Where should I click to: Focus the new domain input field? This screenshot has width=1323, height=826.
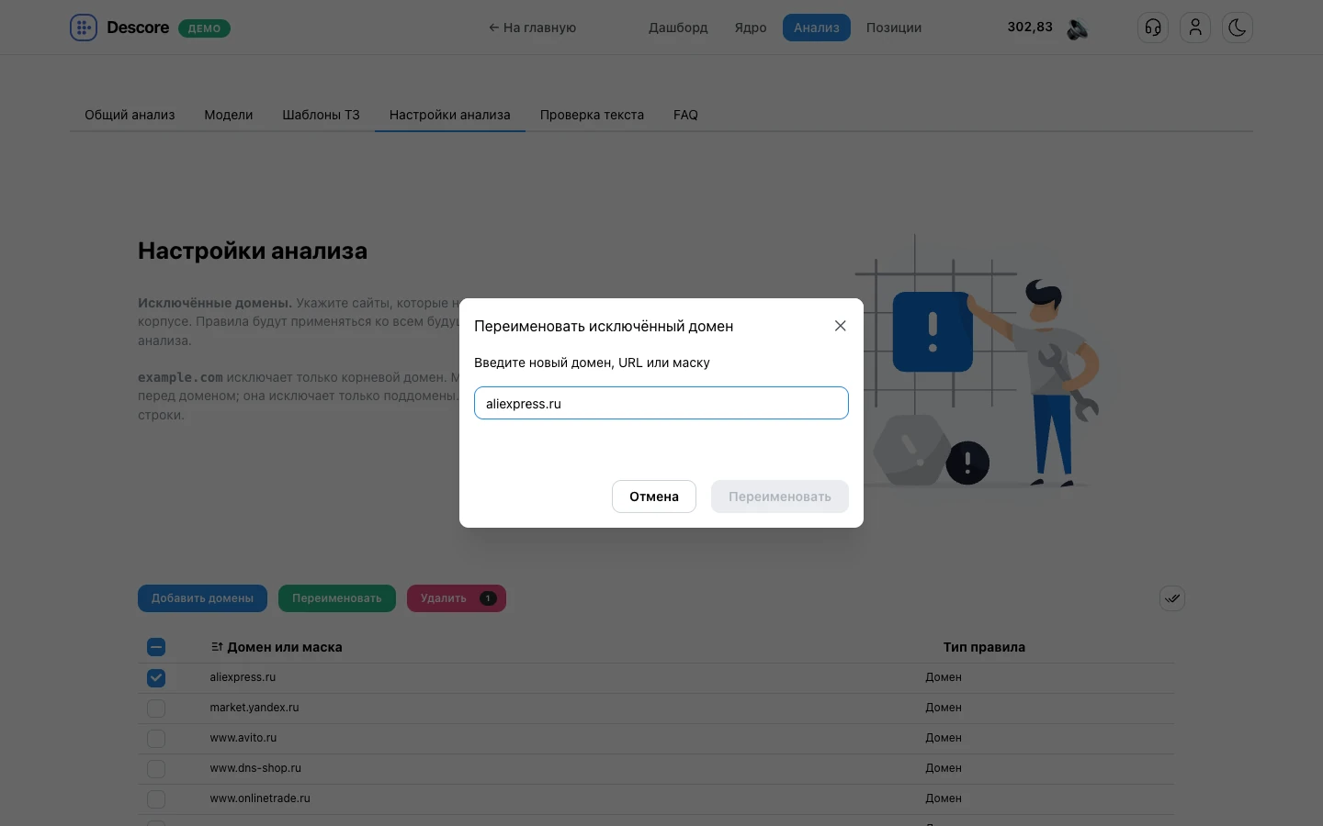(x=661, y=403)
